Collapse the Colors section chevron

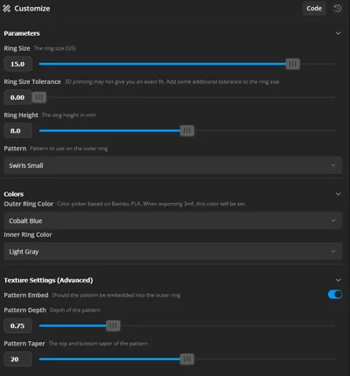point(338,194)
